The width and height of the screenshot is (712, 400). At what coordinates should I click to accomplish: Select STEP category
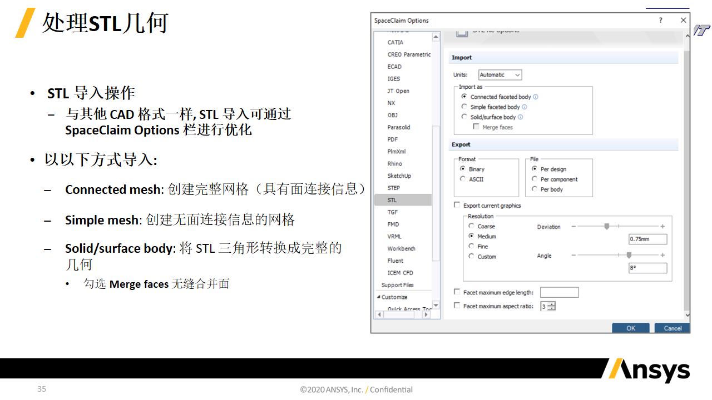[x=394, y=188]
